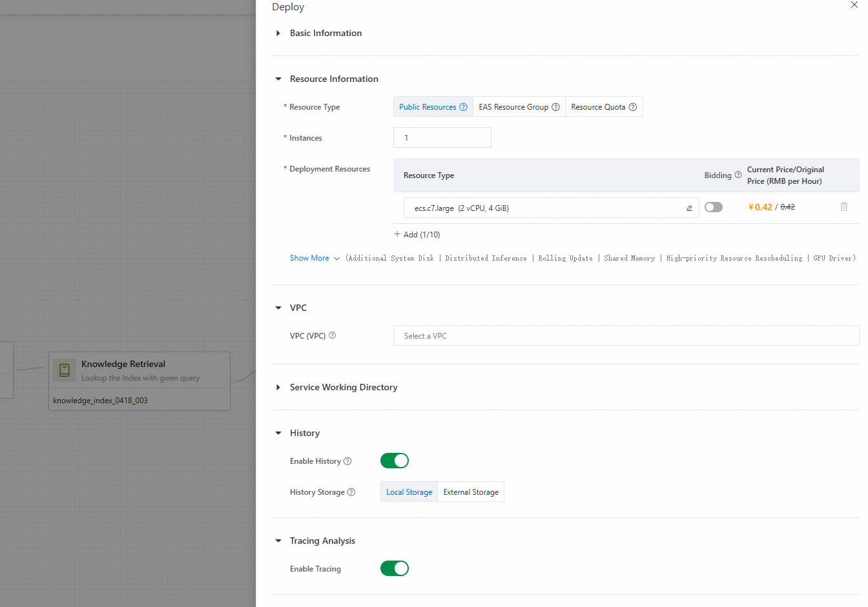Image resolution: width=868 pixels, height=607 pixels.
Task: Click the Bidding help icon
Action: 738,175
